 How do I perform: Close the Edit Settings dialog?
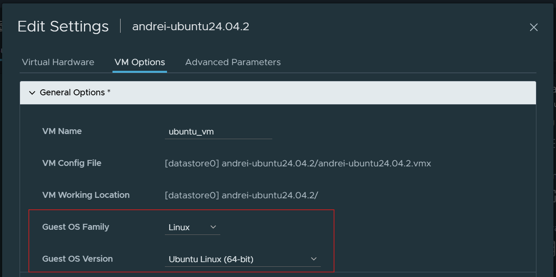click(x=533, y=28)
